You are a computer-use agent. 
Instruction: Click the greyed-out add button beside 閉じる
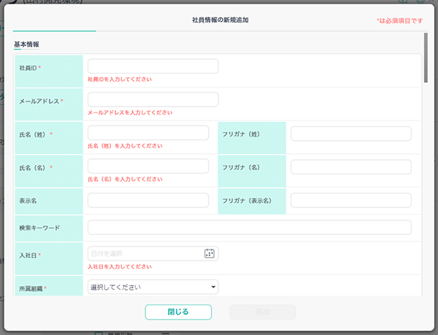coord(262,312)
